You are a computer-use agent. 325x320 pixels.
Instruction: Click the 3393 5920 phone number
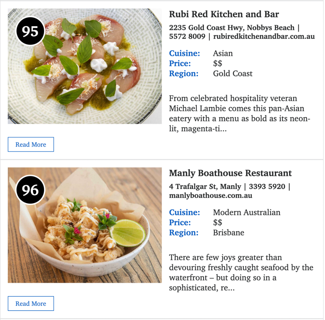pos(267,186)
